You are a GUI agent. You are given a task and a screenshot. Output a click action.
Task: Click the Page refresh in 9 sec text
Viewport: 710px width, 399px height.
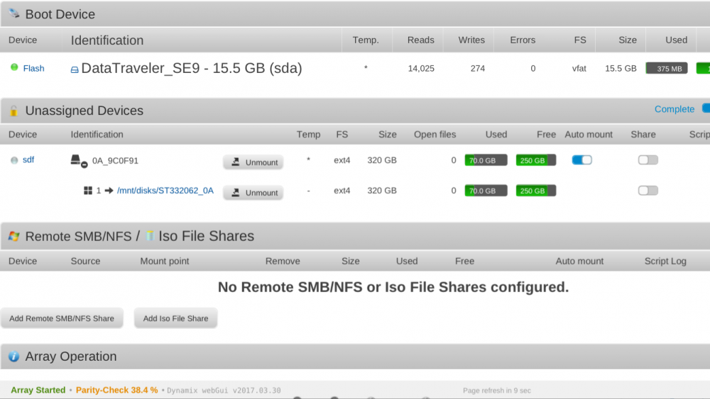497,390
